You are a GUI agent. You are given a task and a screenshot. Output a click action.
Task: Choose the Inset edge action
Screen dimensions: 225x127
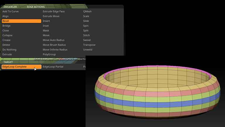click(46, 26)
